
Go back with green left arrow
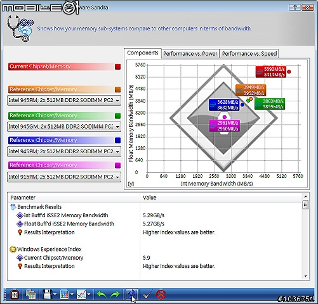(x=102, y=294)
